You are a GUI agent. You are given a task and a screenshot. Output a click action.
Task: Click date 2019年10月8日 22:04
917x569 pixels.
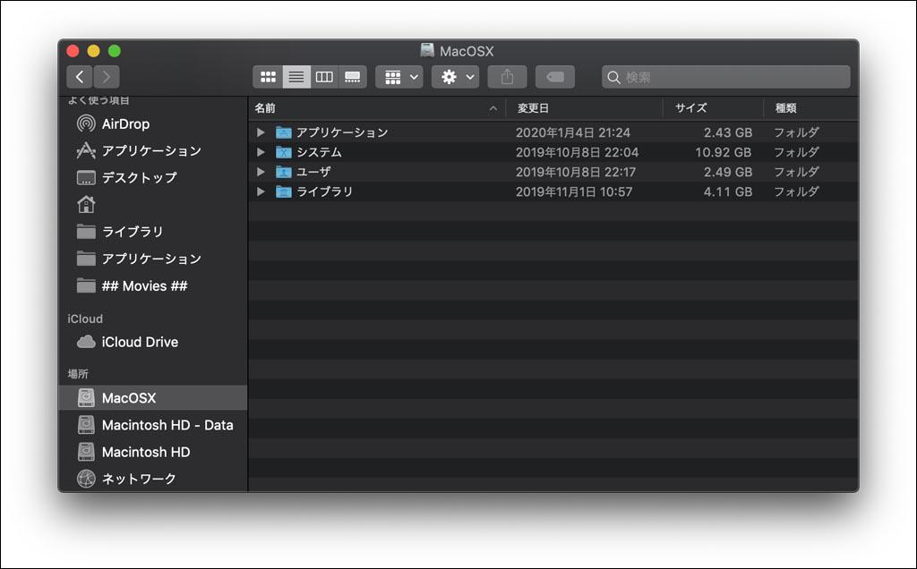[x=577, y=152]
